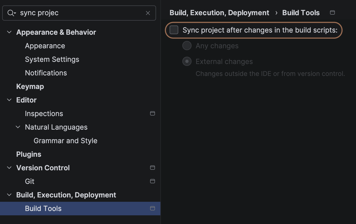Clear the search field with X icon
This screenshot has height=224, width=356.
point(148,13)
